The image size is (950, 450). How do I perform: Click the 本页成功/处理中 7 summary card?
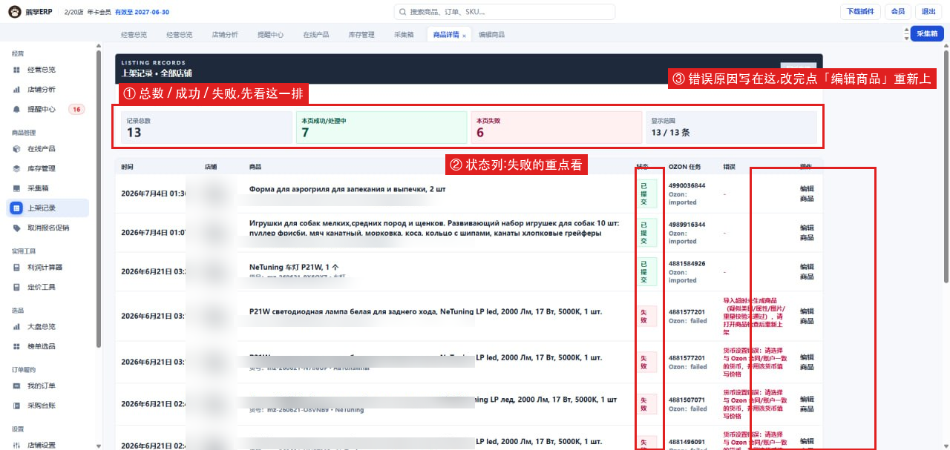tap(381, 128)
